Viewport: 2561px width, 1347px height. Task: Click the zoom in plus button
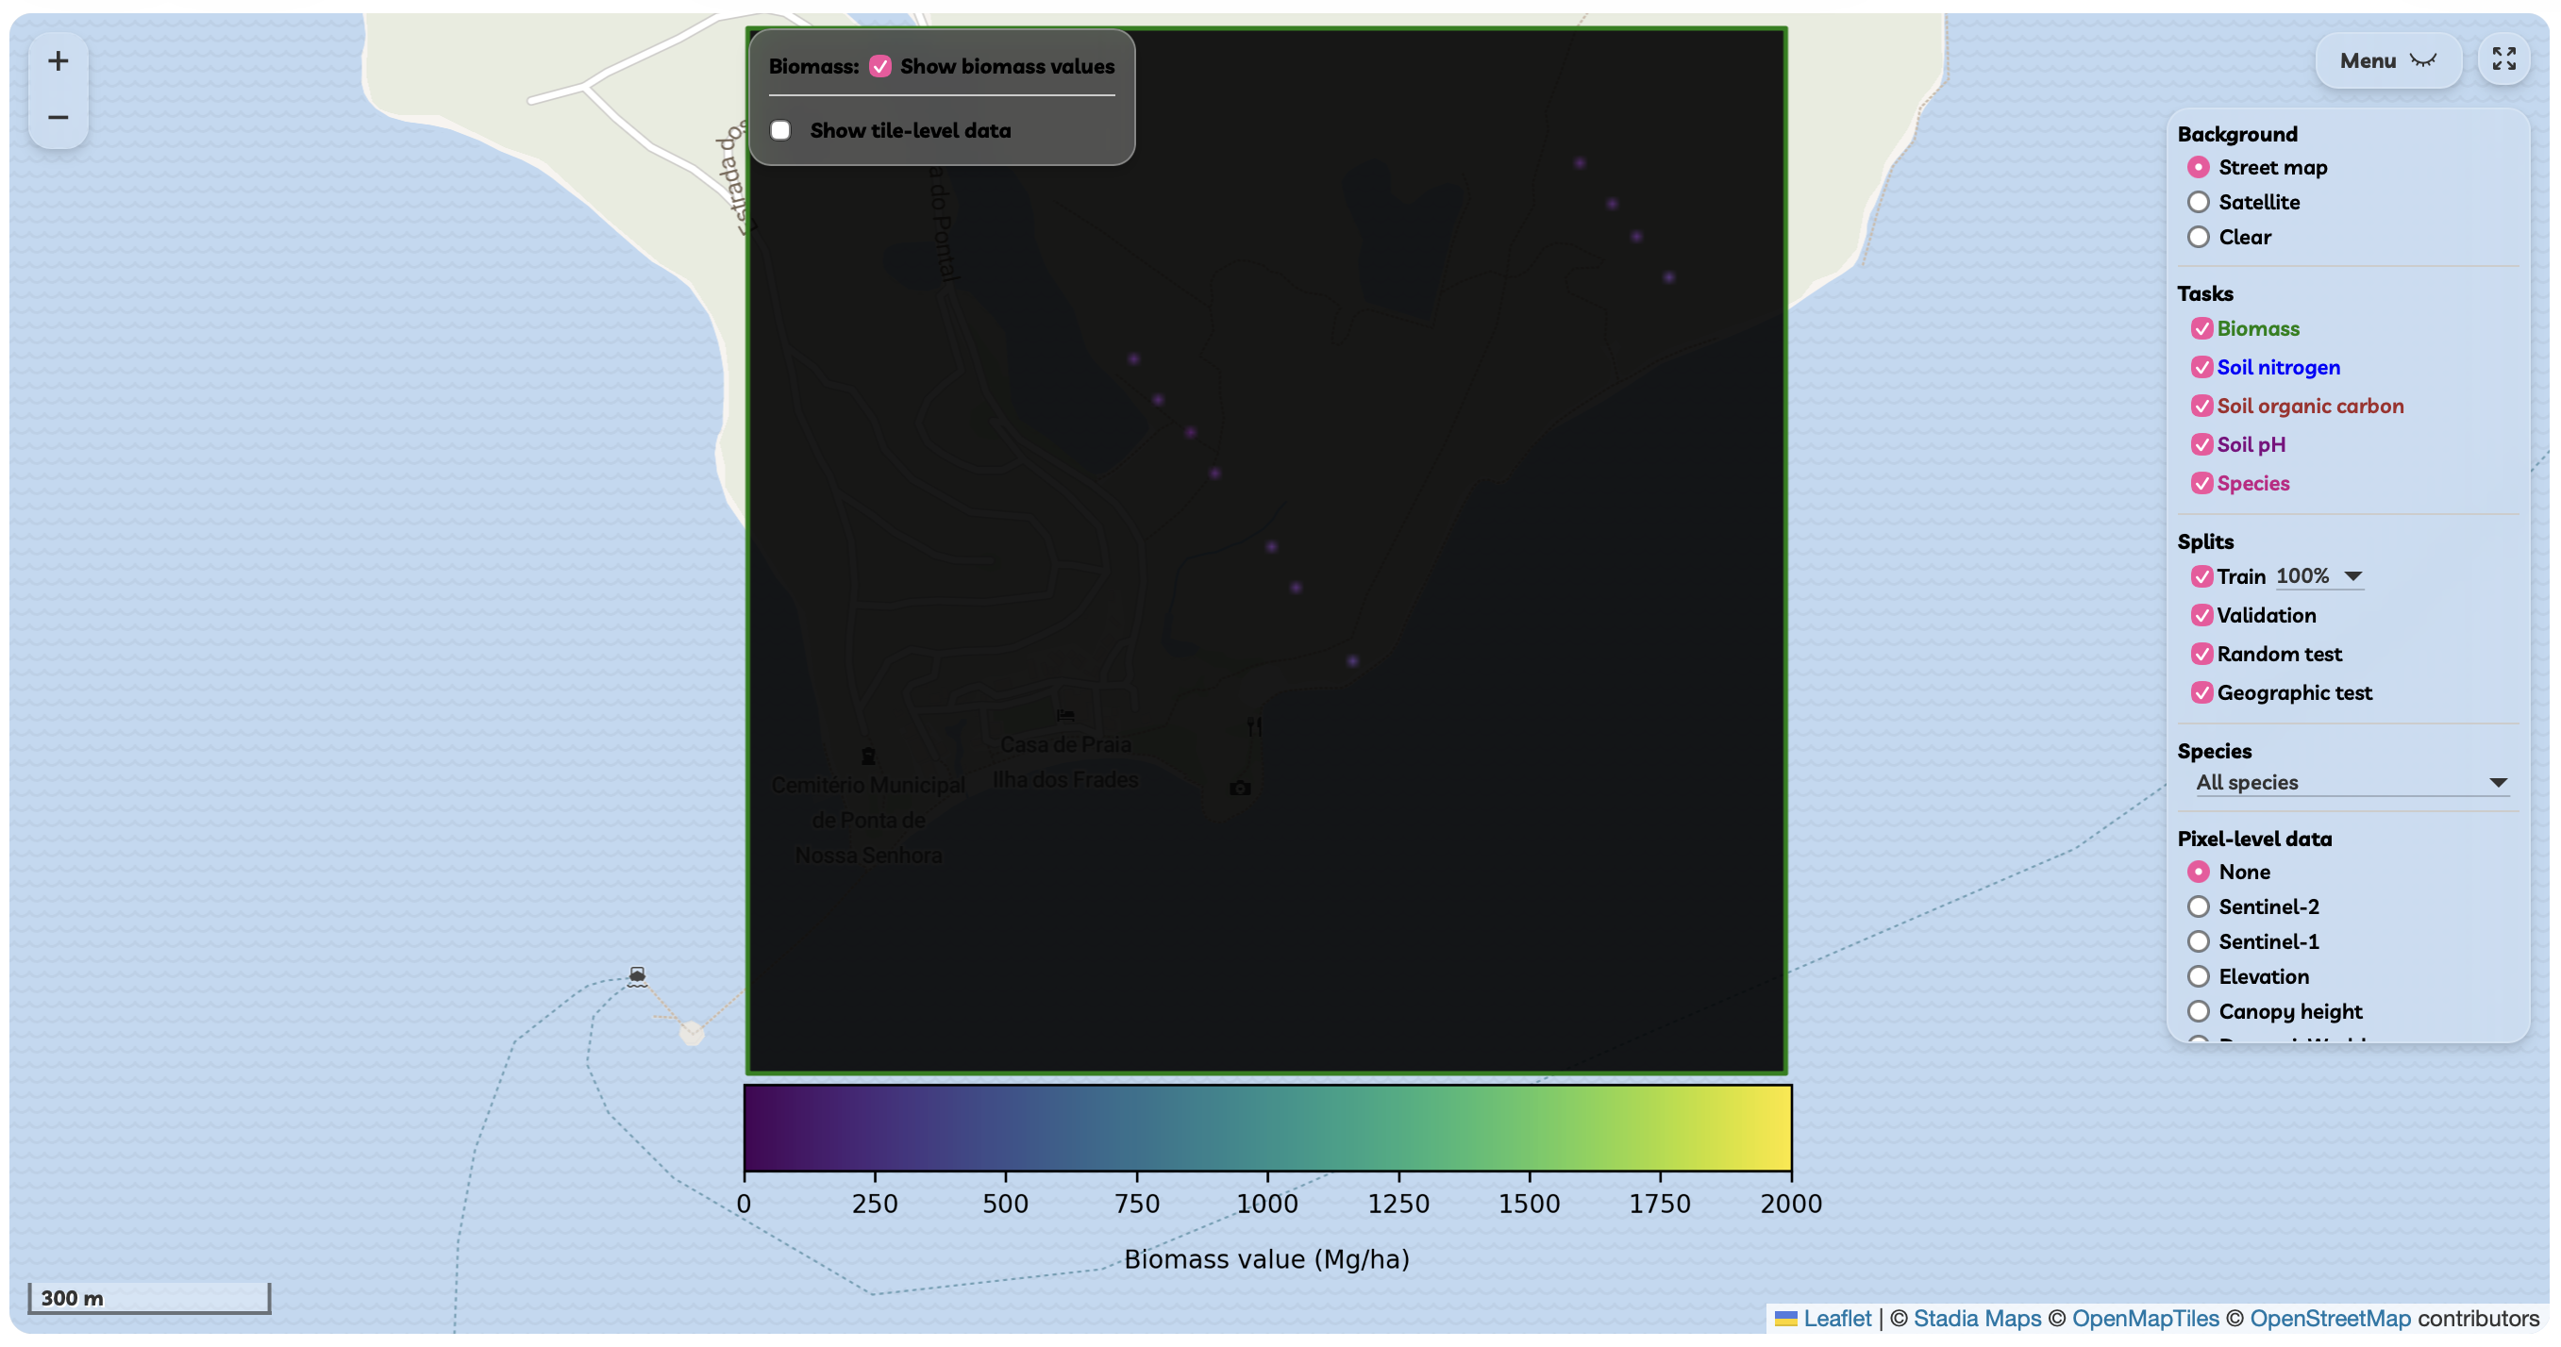point(58,61)
